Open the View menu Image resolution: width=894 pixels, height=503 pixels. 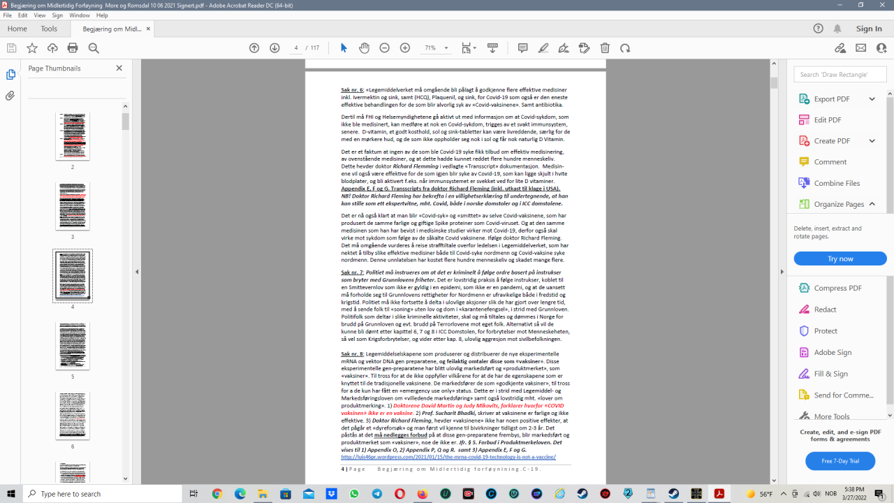40,15
